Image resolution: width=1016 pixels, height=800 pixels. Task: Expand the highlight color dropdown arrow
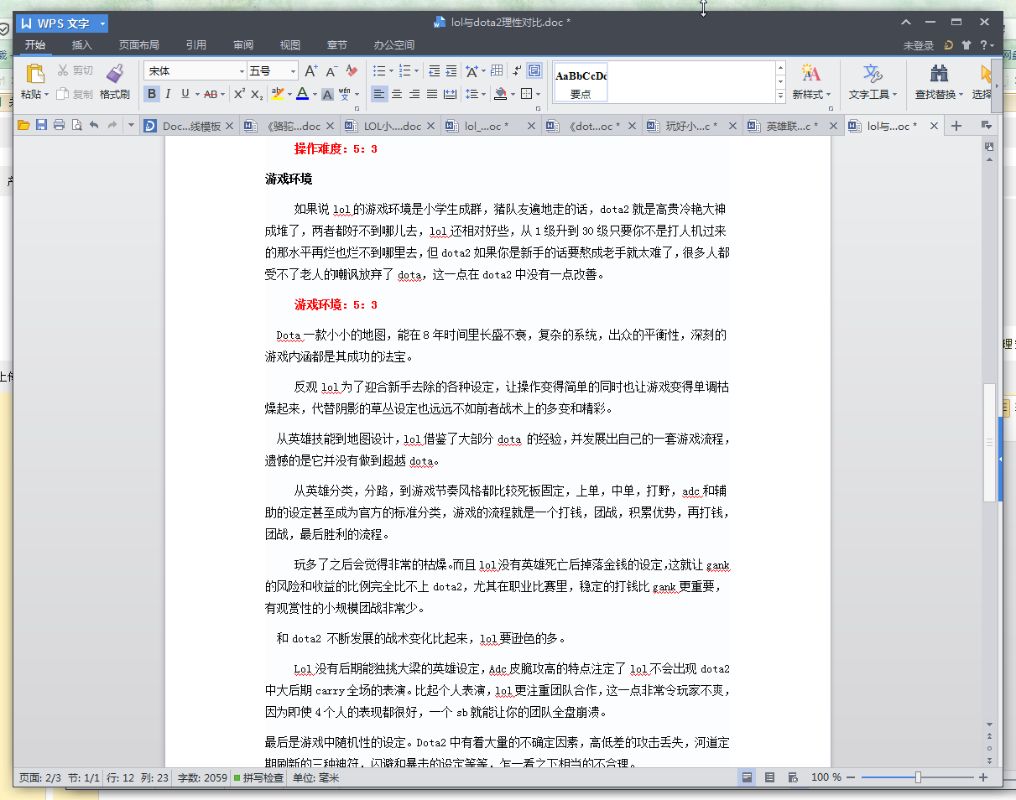tap(289, 94)
